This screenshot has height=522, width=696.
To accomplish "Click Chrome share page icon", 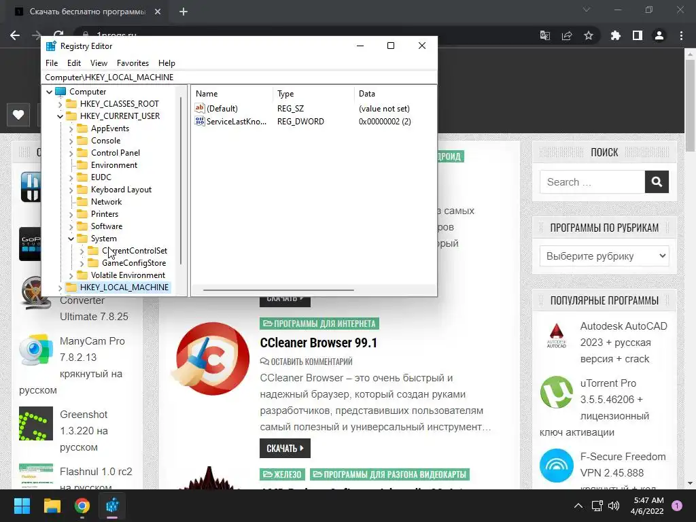I will pos(567,35).
